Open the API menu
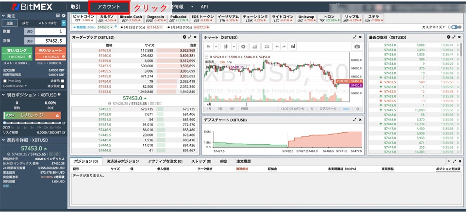 [204, 7]
